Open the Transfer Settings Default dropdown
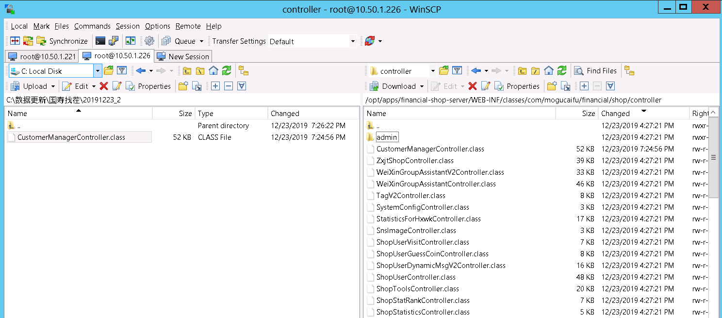The width and height of the screenshot is (722, 318). pyautogui.click(x=353, y=41)
